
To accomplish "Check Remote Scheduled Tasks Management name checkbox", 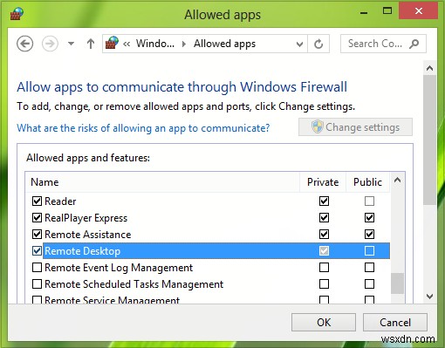I will (37, 283).
